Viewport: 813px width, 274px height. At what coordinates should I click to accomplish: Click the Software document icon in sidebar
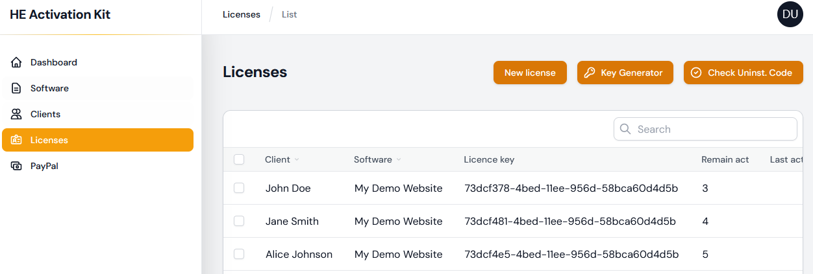pyautogui.click(x=16, y=89)
